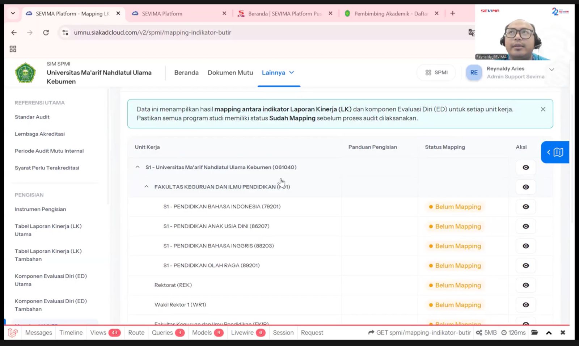Click Belum Mapping status of Rektorat
This screenshot has height=346, width=579.
pos(455,285)
